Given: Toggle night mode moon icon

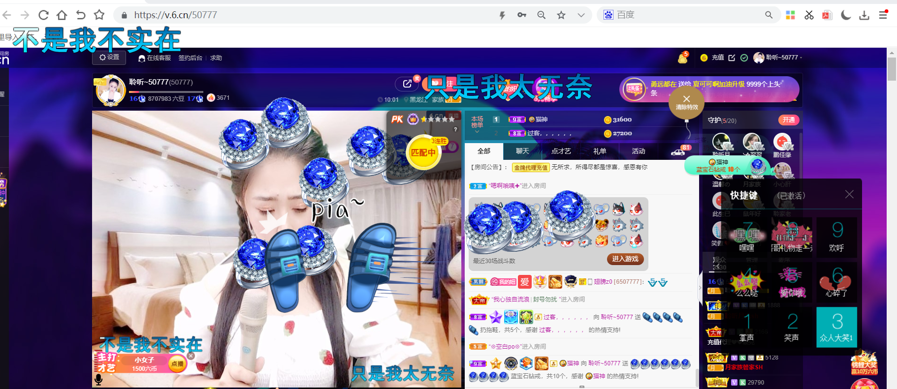Looking at the screenshot, I should coord(846,15).
